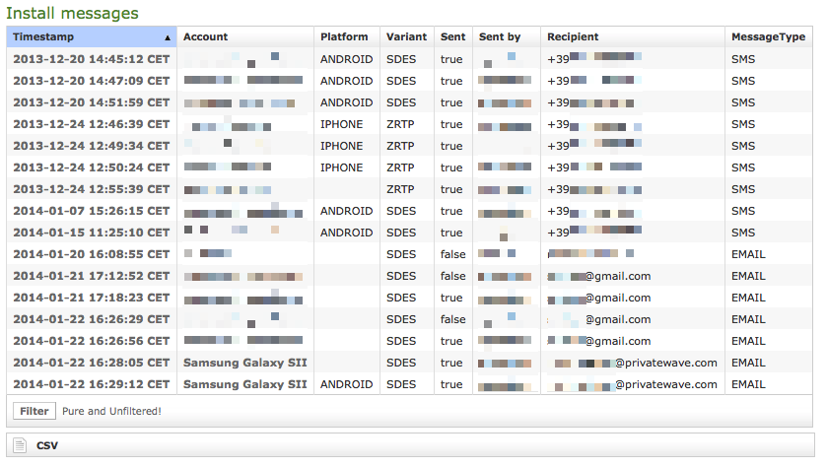Click the 2014-01-22 16:26:29 CET timestamp

click(91, 319)
